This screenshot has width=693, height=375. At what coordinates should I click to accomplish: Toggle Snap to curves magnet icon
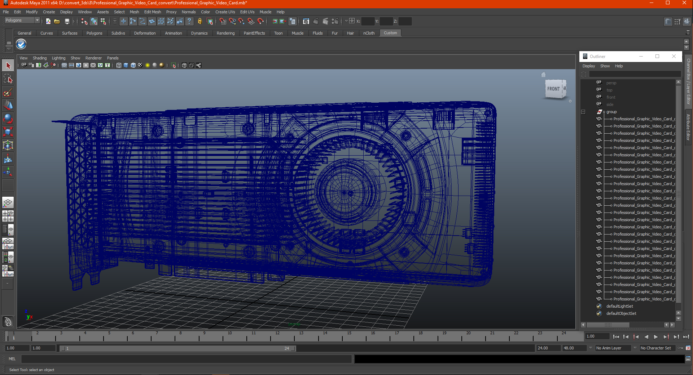(x=232, y=21)
